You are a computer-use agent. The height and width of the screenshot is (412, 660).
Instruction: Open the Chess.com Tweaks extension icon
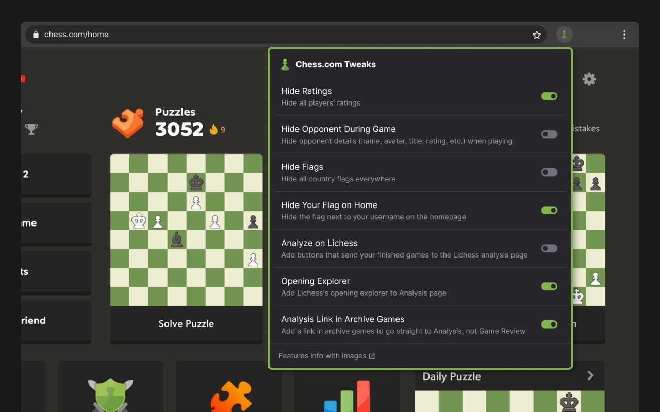click(x=564, y=35)
